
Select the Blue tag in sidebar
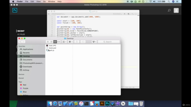pyautogui.click(x=24, y=92)
